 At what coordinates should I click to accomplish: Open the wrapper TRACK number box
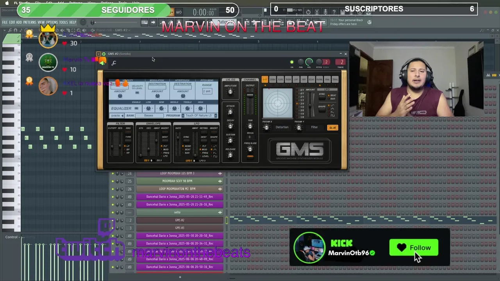[341, 62]
